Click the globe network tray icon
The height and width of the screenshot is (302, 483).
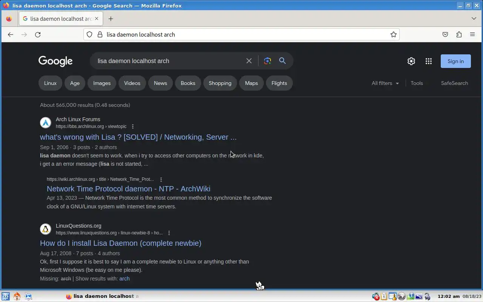tap(401, 296)
